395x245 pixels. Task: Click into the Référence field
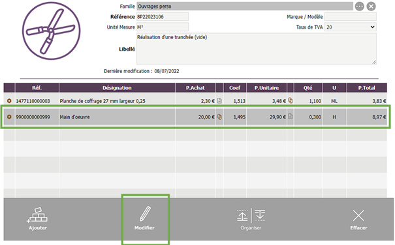(163, 16)
